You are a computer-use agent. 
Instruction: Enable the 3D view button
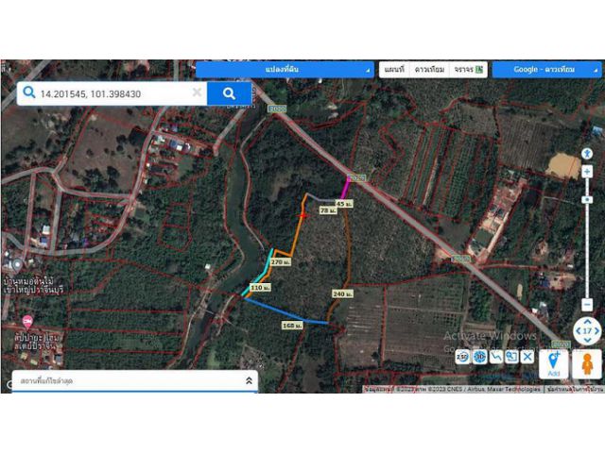tap(479, 357)
